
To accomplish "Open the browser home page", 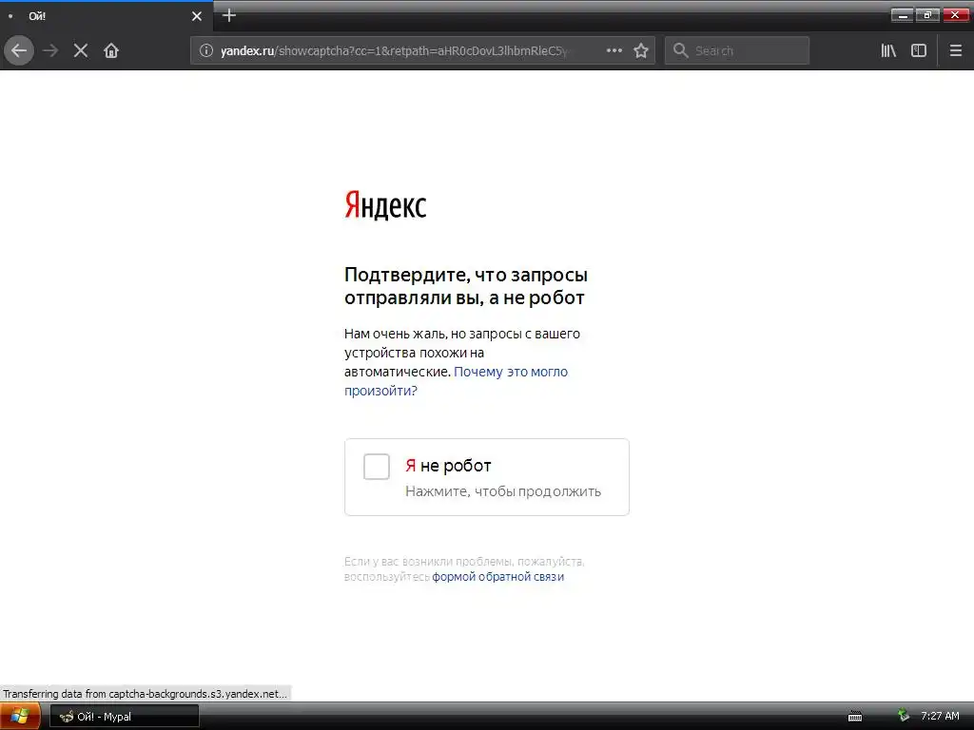I will click(x=111, y=50).
